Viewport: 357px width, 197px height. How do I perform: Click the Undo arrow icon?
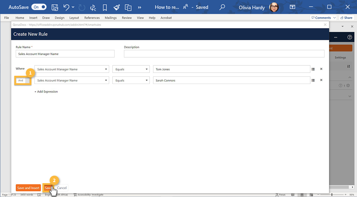point(66,7)
